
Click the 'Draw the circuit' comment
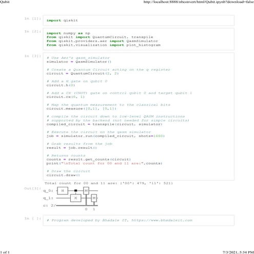(x=68, y=171)
